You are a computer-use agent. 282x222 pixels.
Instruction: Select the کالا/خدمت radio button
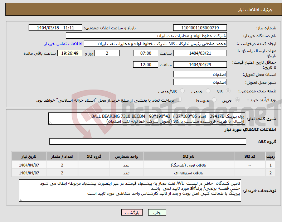[x=183, y=91]
